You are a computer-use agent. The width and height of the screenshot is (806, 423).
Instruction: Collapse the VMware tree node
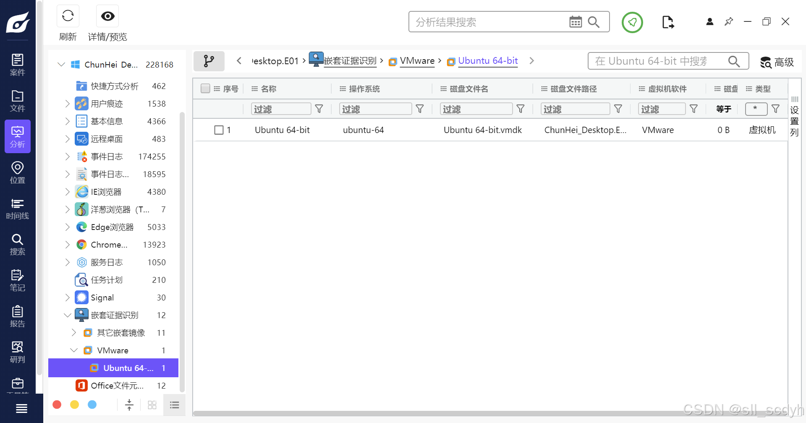click(x=74, y=350)
